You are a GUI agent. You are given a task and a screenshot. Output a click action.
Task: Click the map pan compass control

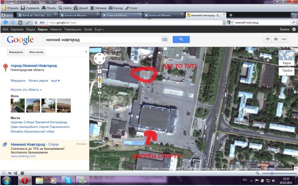99,59
